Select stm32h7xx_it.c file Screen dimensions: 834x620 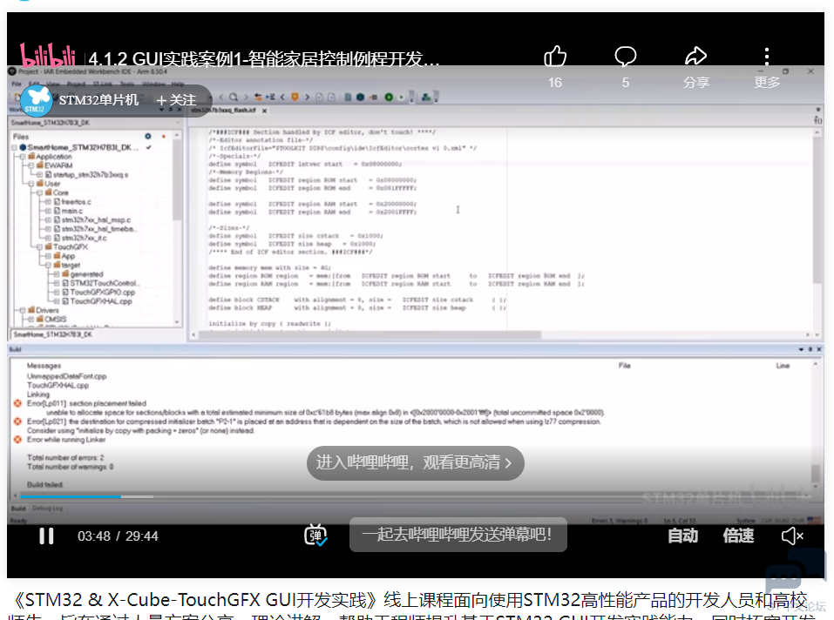[80, 238]
